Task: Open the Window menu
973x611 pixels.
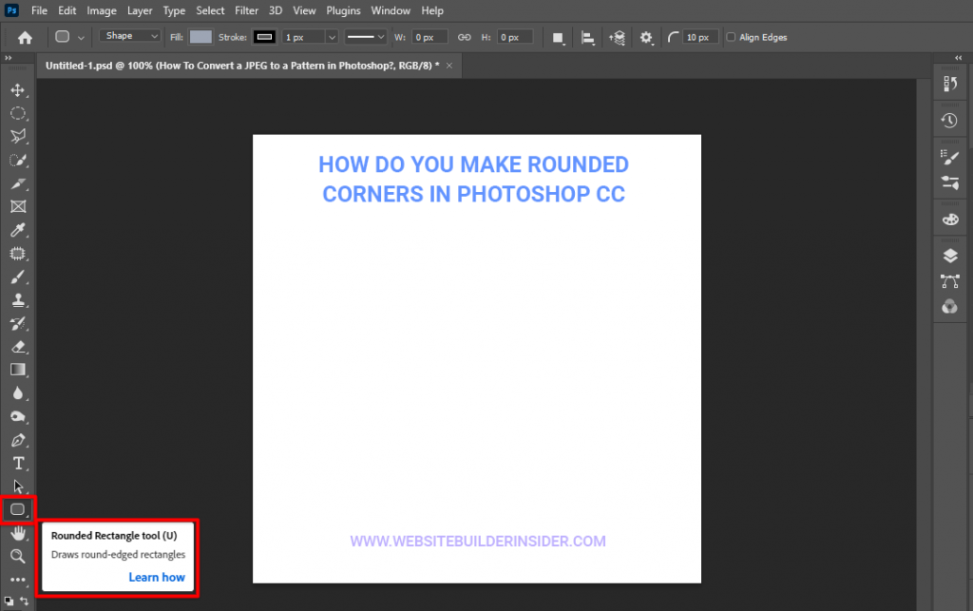Action: tap(391, 10)
